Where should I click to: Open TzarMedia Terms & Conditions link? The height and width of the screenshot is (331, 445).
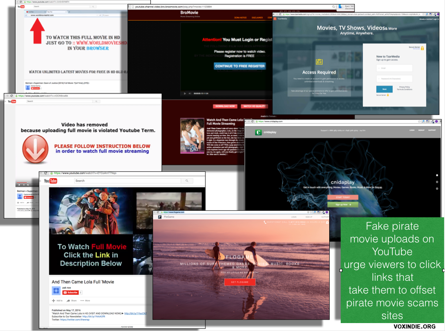pos(404,89)
